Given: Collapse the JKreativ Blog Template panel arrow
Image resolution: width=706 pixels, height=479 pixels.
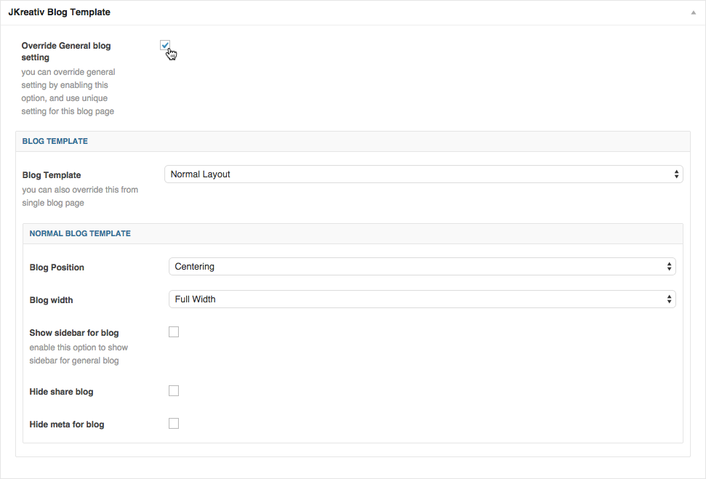Looking at the screenshot, I should [693, 12].
